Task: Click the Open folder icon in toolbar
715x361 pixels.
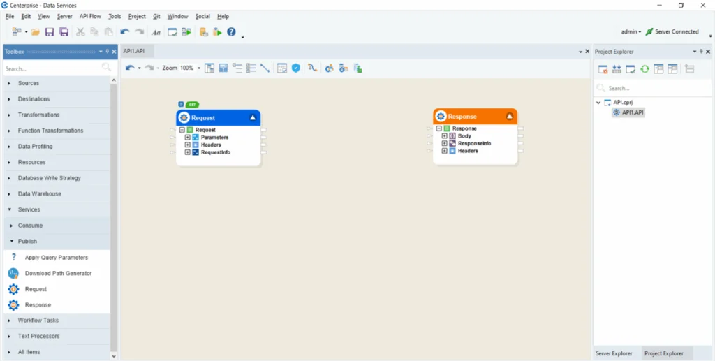Action: click(36, 32)
